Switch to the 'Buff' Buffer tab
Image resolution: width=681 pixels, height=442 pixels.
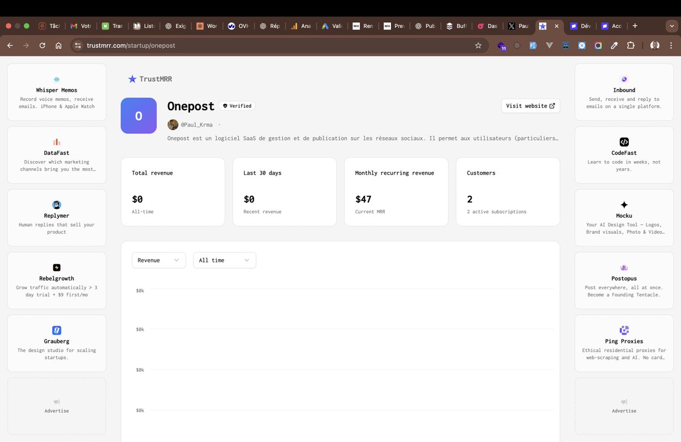click(457, 26)
